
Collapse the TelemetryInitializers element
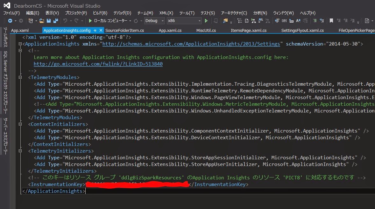click(20, 151)
